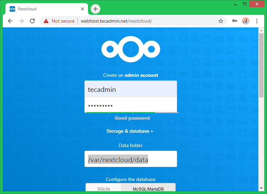Select the Nextcloud browser tab
This screenshot has height=194, width=267.
point(47,9)
